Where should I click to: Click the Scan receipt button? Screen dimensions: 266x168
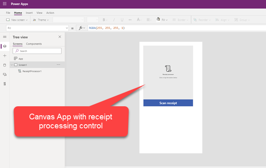click(168, 103)
